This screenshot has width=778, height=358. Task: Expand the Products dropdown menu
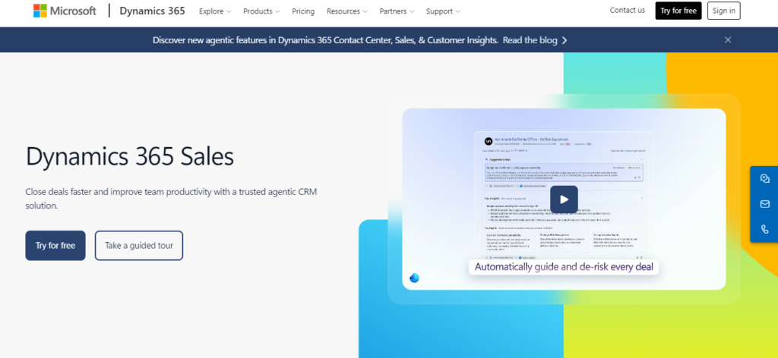(x=261, y=11)
